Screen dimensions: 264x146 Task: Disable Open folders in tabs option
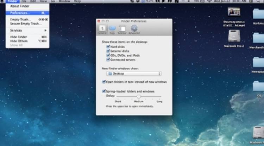(104, 82)
